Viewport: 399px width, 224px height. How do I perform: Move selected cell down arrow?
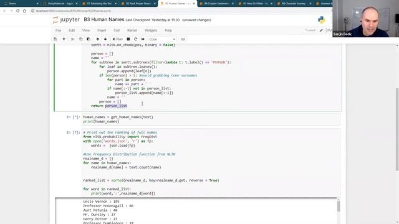(x=105, y=39)
